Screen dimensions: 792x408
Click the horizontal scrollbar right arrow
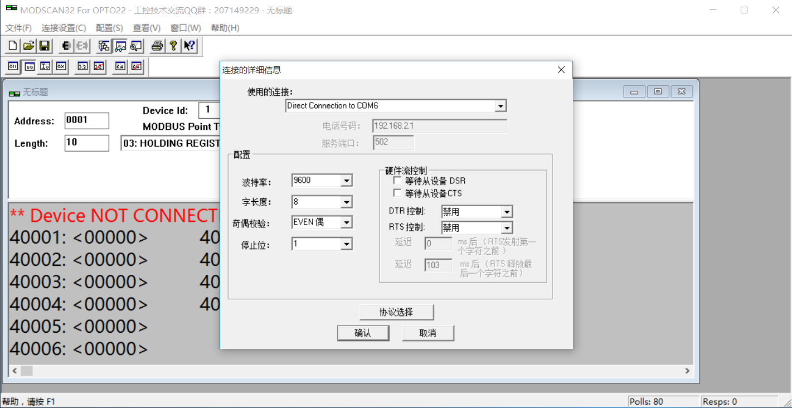coord(687,371)
